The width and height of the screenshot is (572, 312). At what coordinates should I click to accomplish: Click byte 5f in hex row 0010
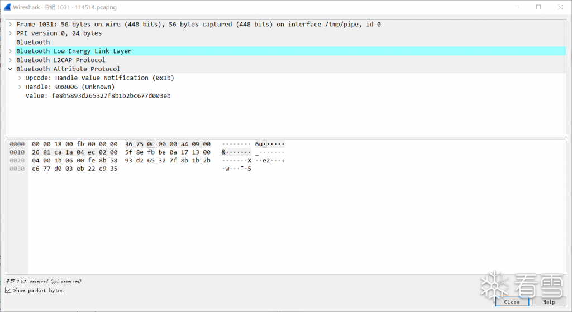click(x=129, y=152)
